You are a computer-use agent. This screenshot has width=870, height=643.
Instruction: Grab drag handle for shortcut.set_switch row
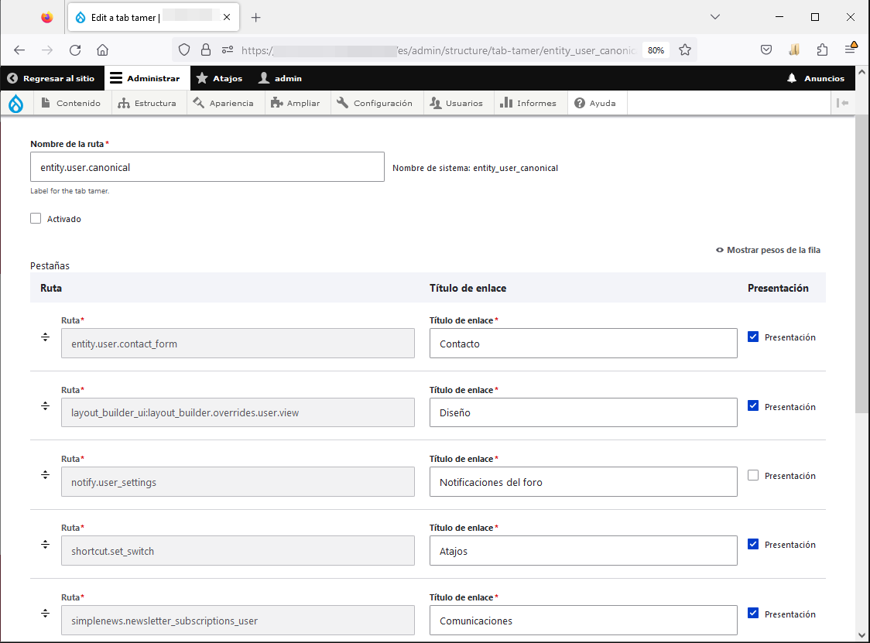[46, 545]
